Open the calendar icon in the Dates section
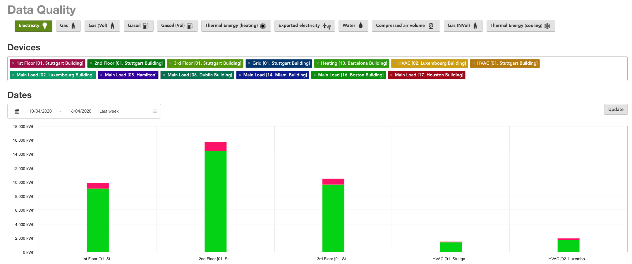 pos(17,111)
